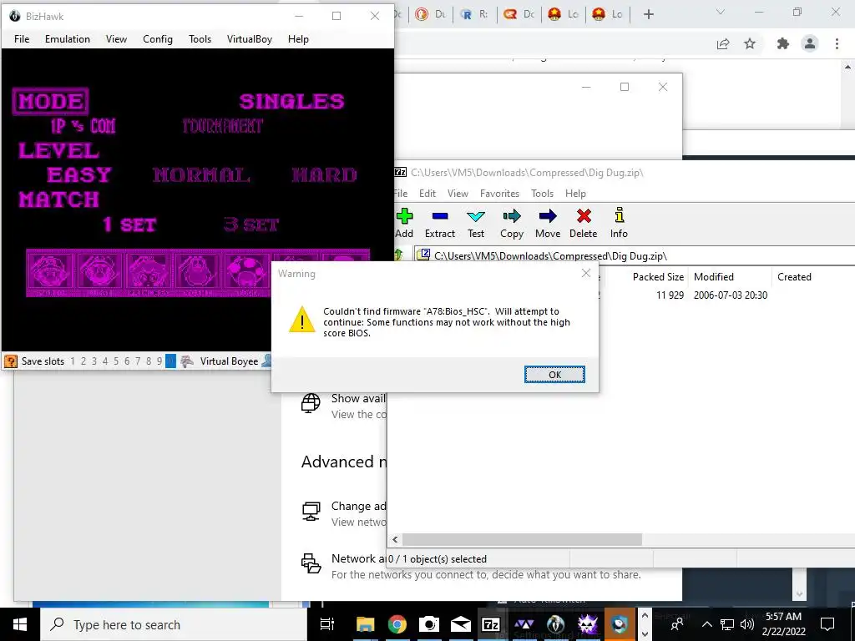Screen dimensions: 855x641
Task: Click the taskbar clock showing 5:57 AM
Action: click(x=783, y=624)
